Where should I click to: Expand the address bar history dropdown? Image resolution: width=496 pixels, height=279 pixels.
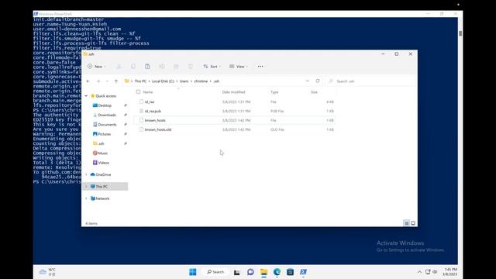tap(307, 81)
